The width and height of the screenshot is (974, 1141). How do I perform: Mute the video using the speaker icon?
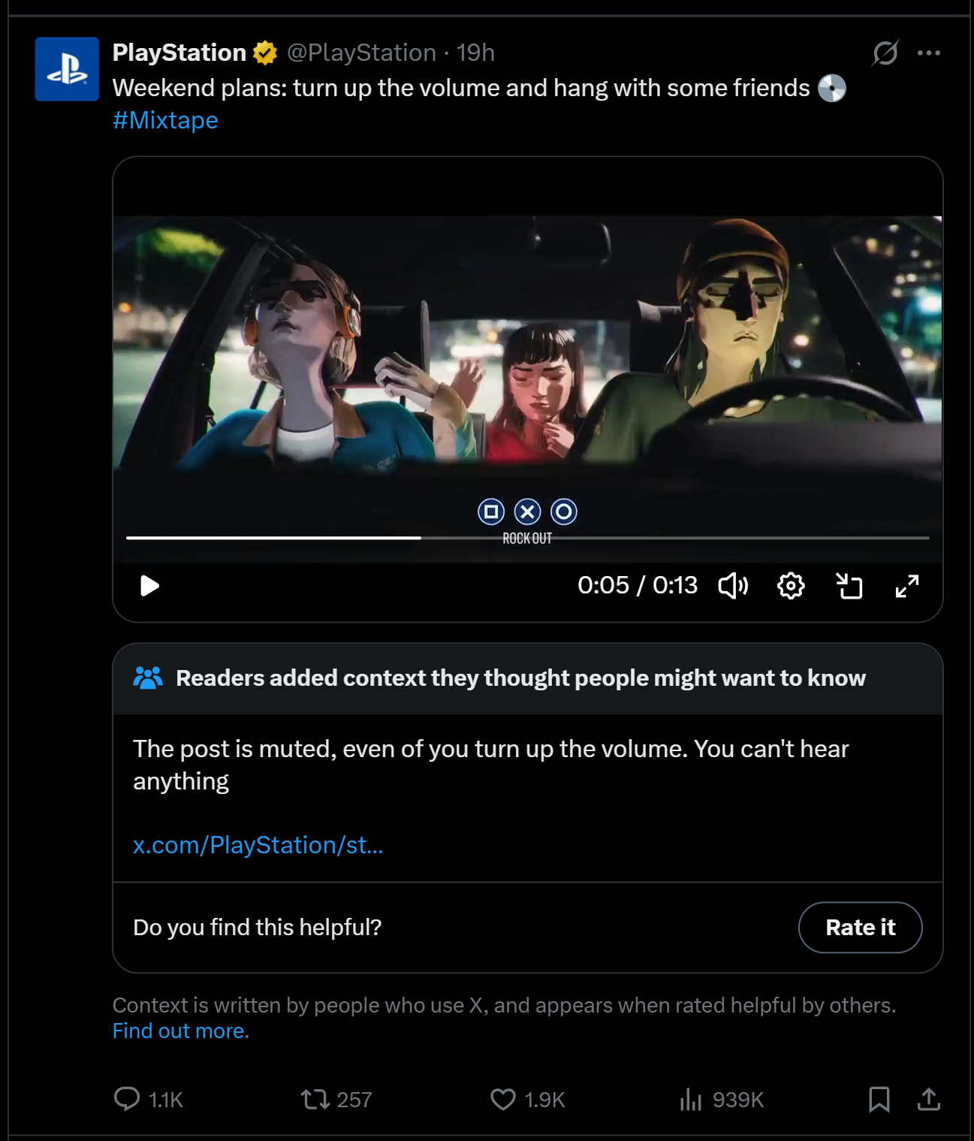click(x=734, y=586)
